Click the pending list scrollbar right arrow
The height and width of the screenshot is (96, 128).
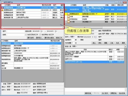(x=63, y=27)
